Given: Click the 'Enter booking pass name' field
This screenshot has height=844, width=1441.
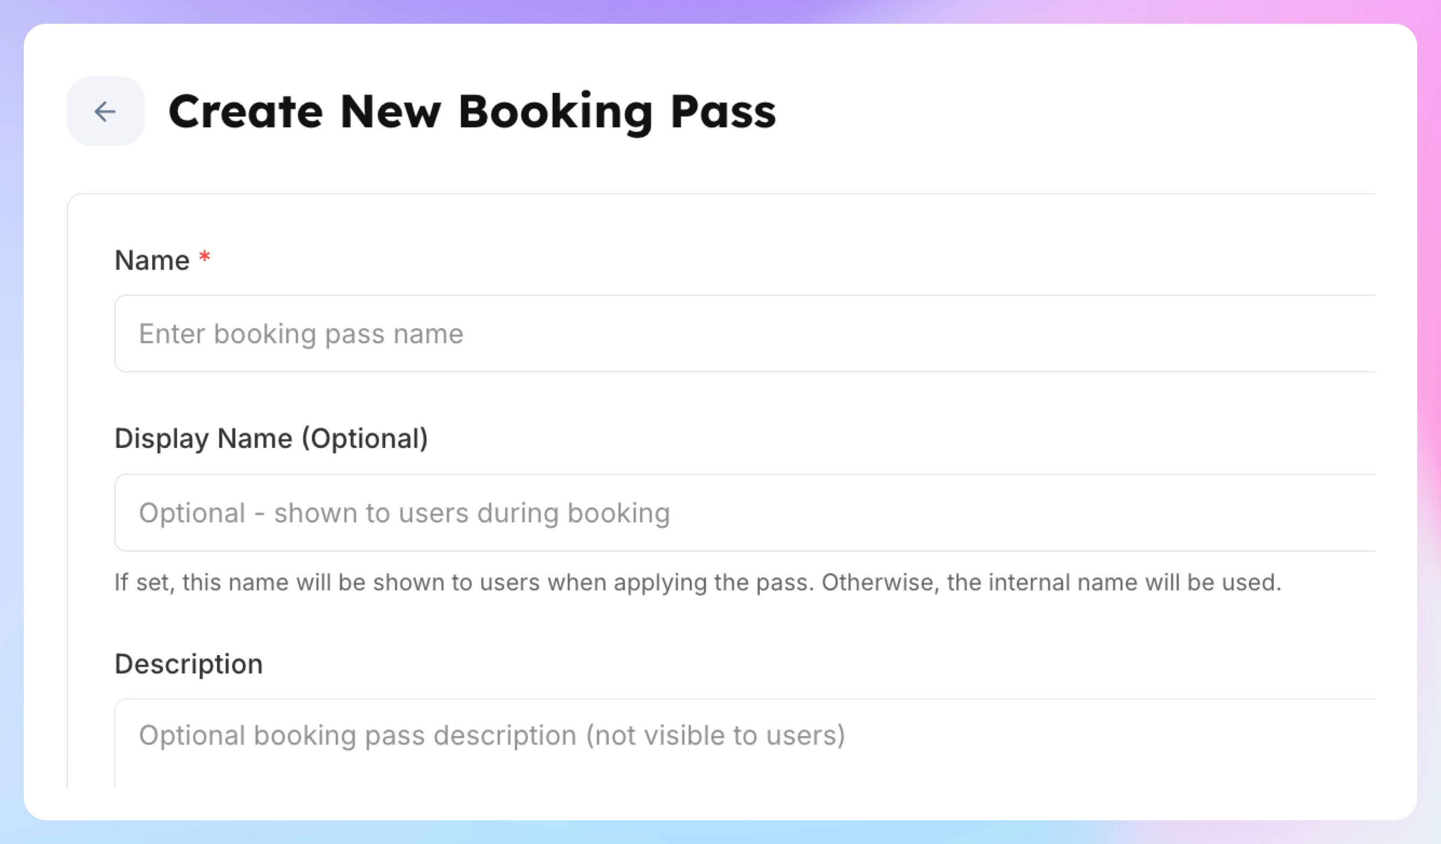Looking at the screenshot, I should coord(743,333).
